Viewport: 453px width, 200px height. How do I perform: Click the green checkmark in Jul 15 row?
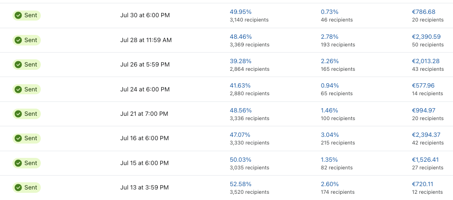pyautogui.click(x=18, y=163)
